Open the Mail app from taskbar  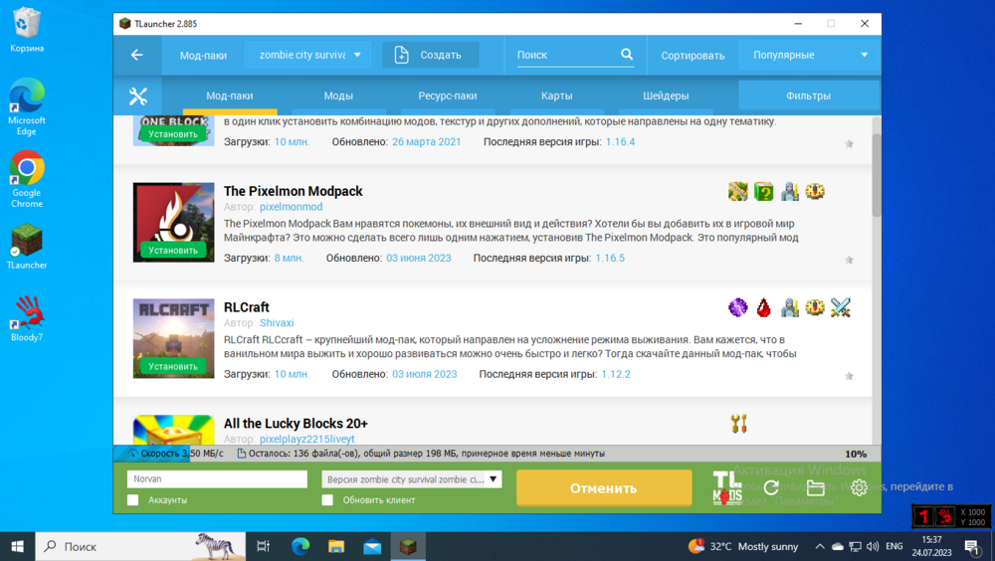coord(372,546)
